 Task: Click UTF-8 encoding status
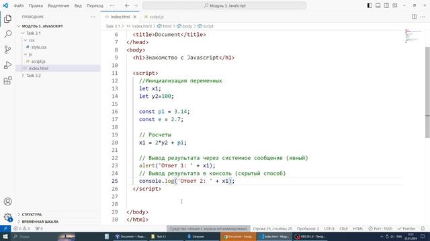(x=329, y=228)
